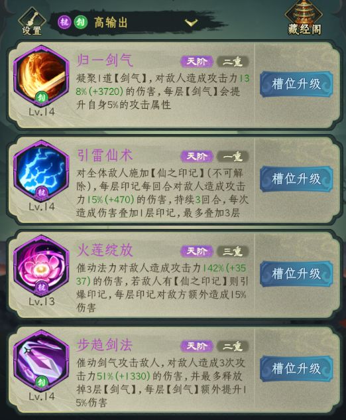Select the 归一剑气 fire sword skill icon
The height and width of the screenshot is (420, 346).
pyautogui.click(x=41, y=76)
